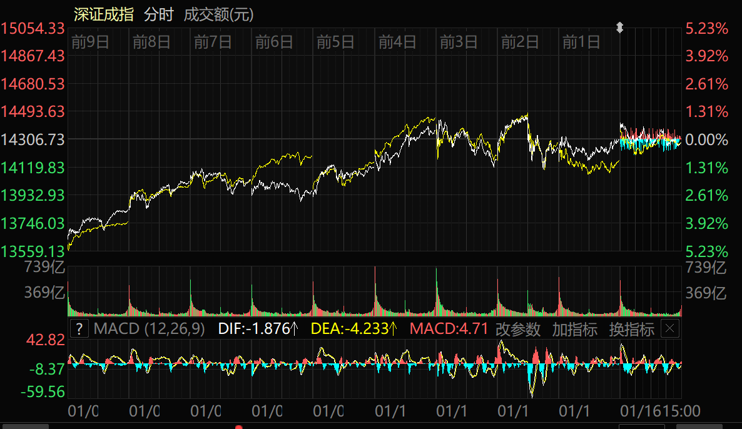Image resolution: width=742 pixels, height=429 pixels.
Task: Click 加指标 to add an indicator
Action: pos(574,329)
